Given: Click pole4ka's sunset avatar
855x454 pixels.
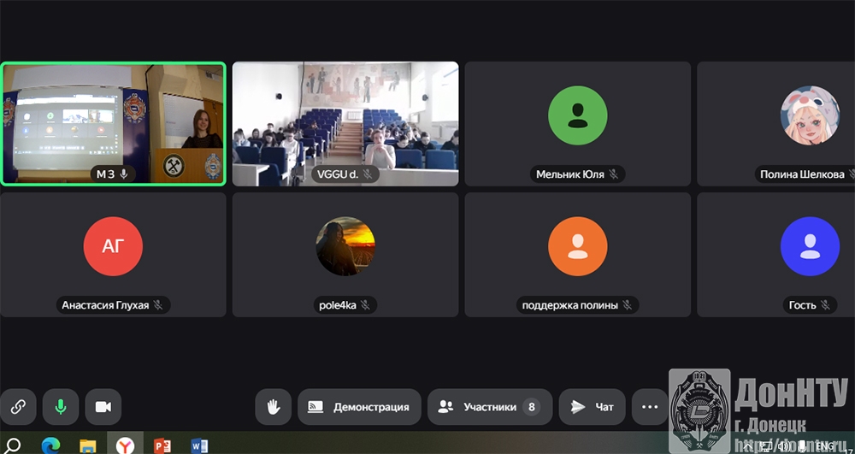Looking at the screenshot, I should [x=345, y=246].
